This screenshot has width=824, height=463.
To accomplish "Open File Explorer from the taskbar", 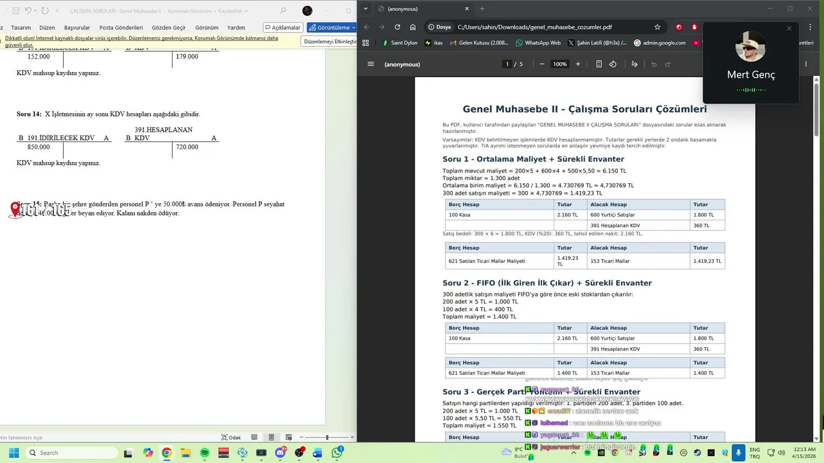I will 185,453.
